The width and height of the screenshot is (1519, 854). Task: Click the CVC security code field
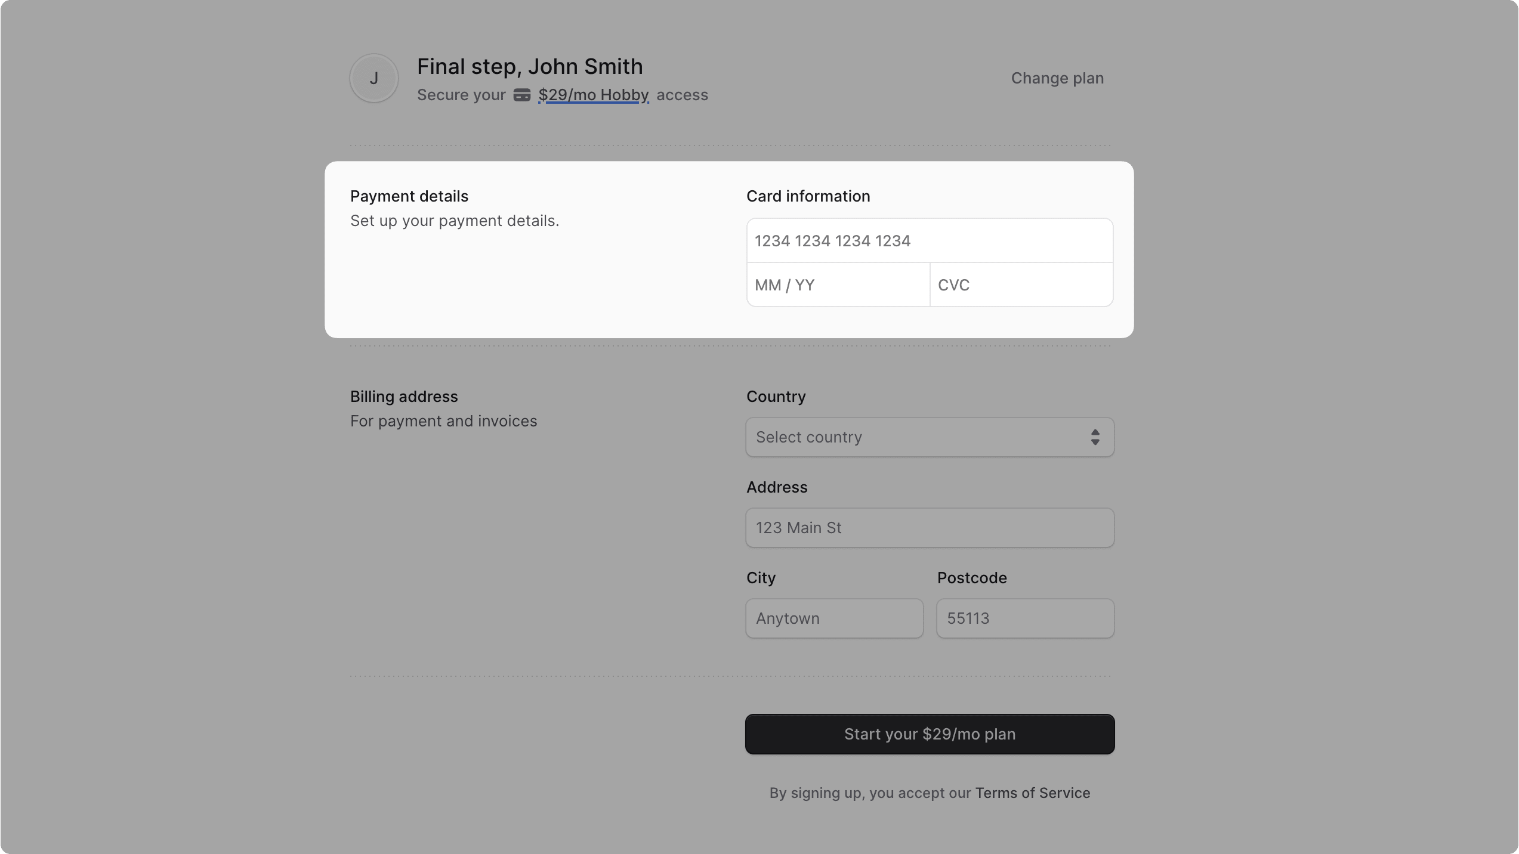click(x=1020, y=284)
